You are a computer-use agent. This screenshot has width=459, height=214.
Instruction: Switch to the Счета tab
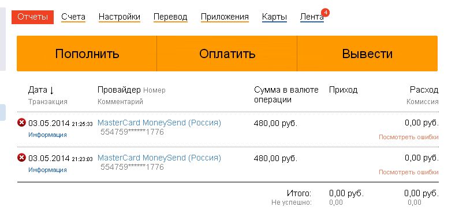73,17
